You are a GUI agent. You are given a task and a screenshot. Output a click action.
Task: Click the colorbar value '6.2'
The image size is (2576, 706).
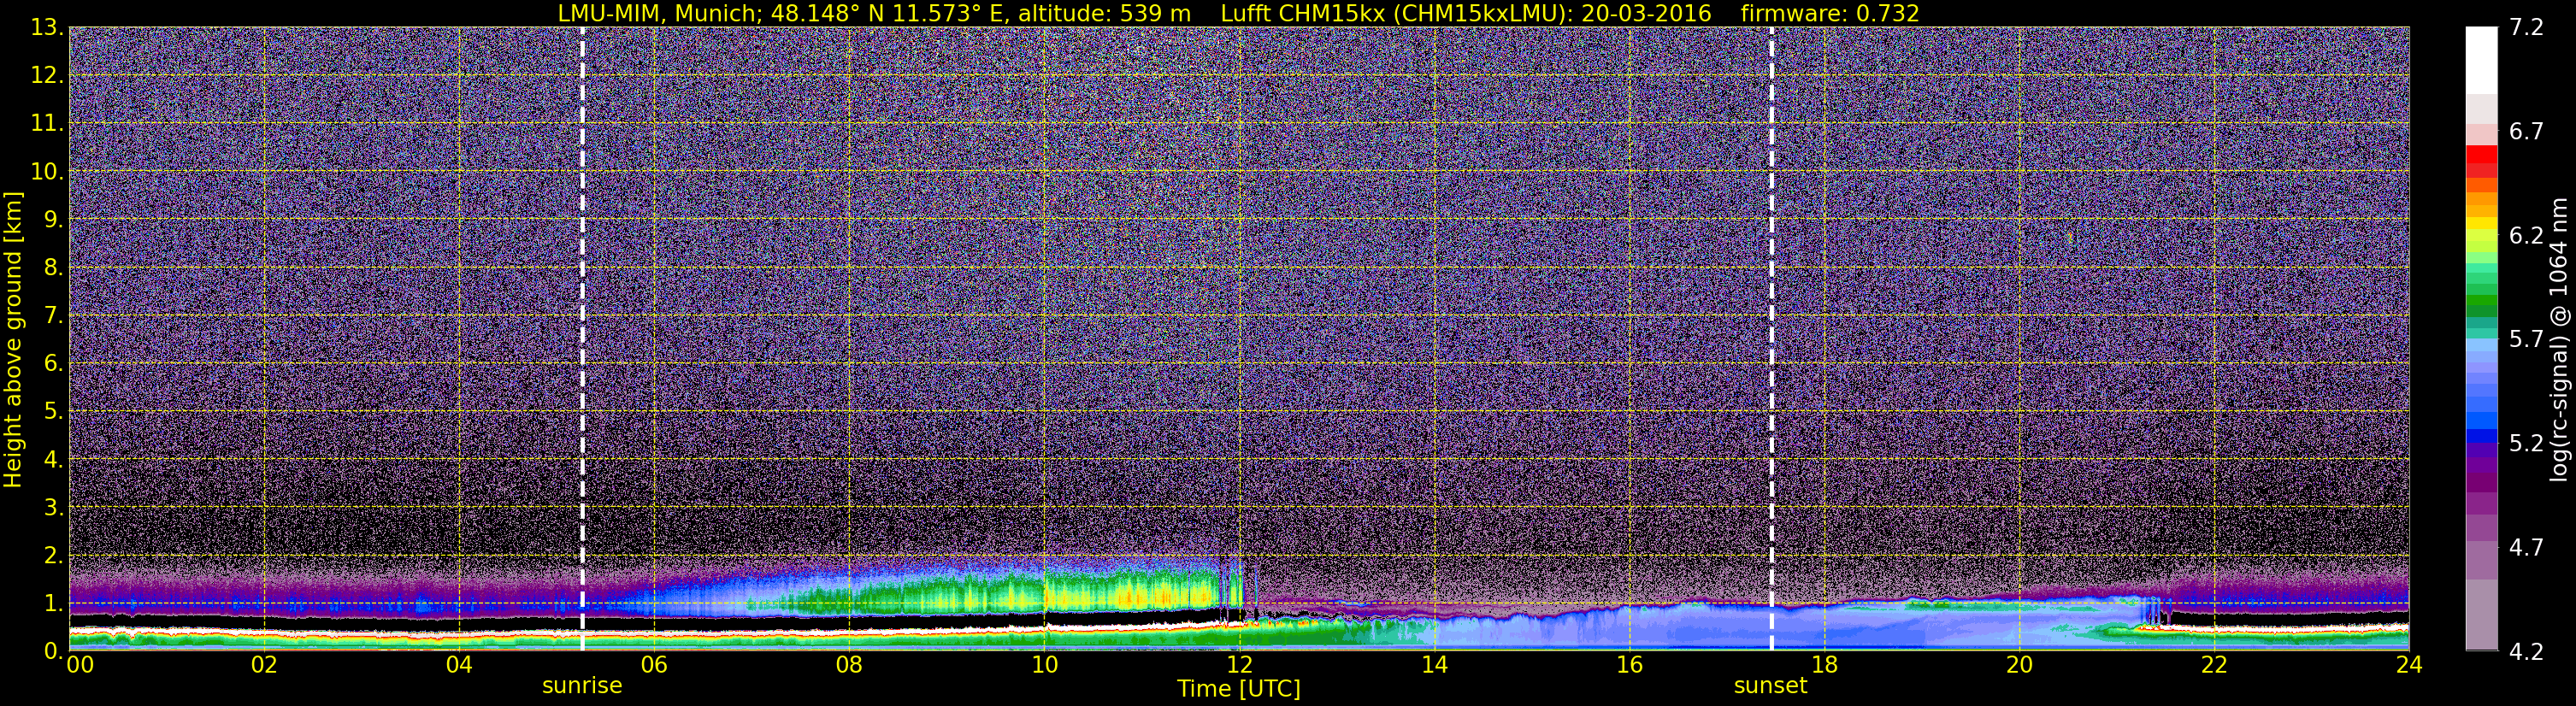pyautogui.click(x=2526, y=235)
